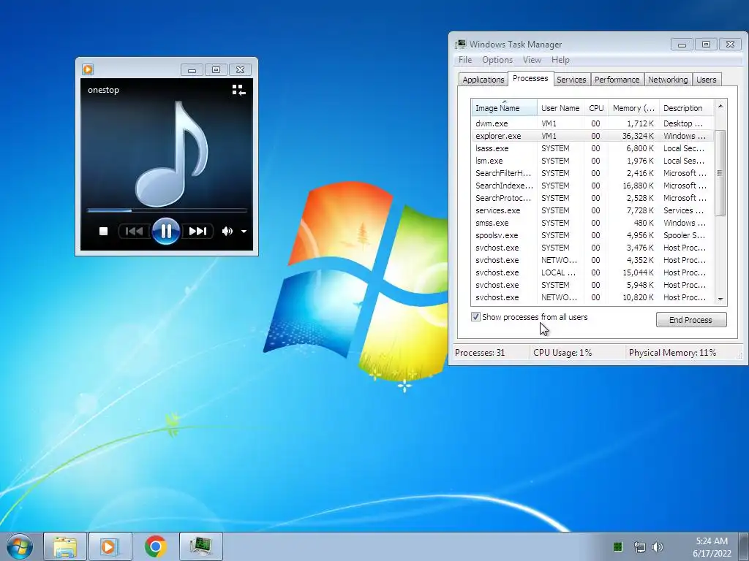The height and width of the screenshot is (561, 749).
Task: Select the lsass.exe process
Action: click(x=592, y=148)
